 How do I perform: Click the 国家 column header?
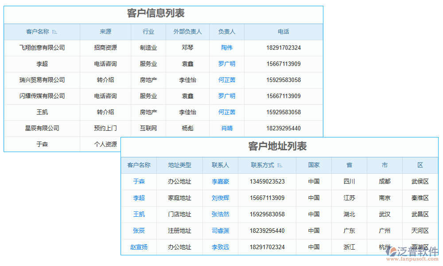(314, 165)
